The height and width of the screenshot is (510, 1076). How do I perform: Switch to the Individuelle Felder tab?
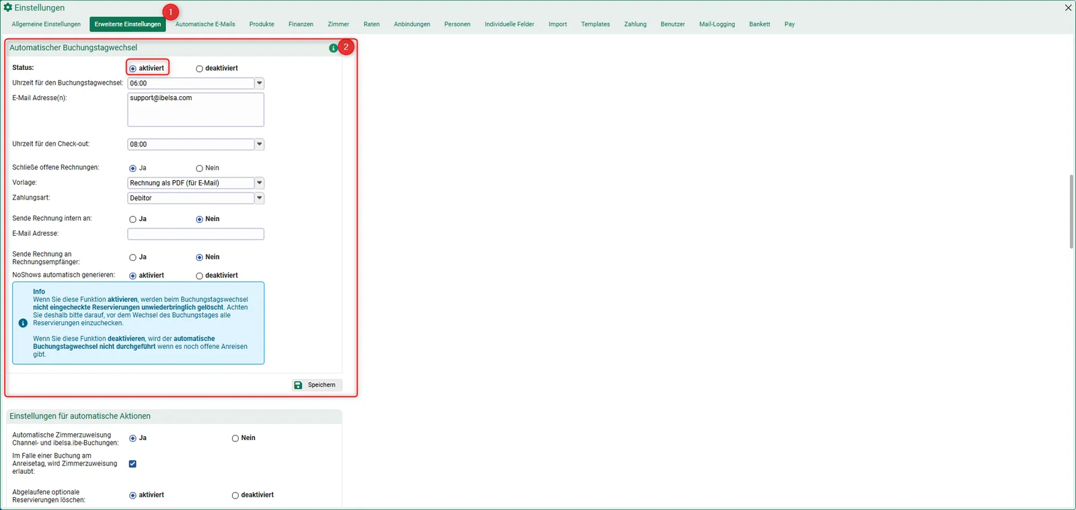[x=510, y=24]
